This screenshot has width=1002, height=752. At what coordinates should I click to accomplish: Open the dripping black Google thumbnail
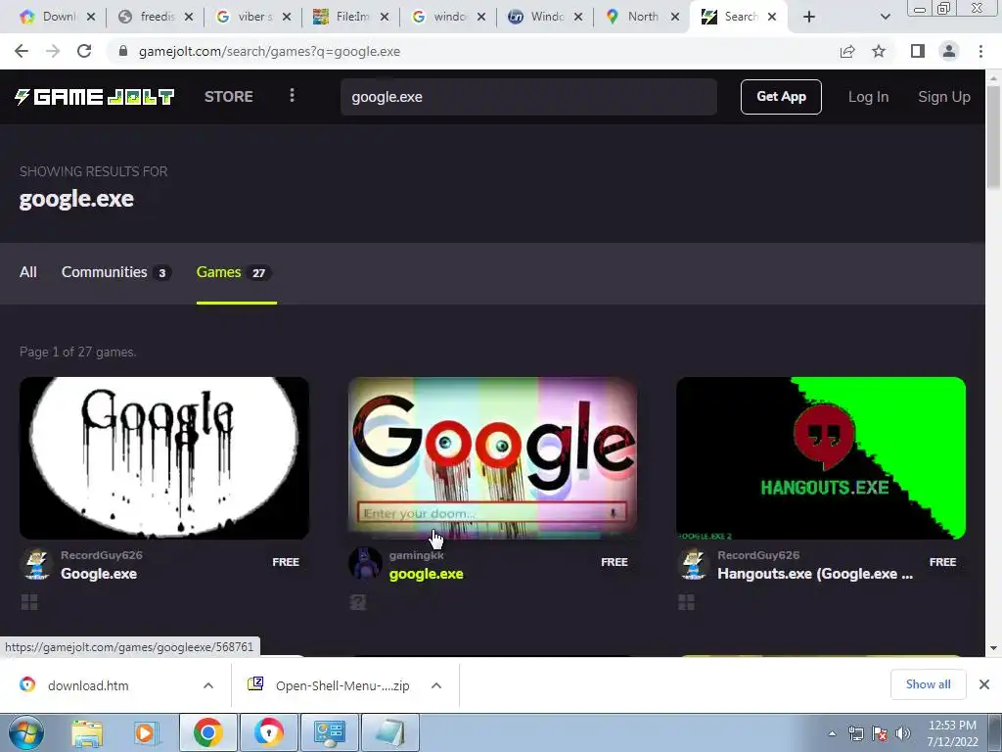pyautogui.click(x=164, y=458)
